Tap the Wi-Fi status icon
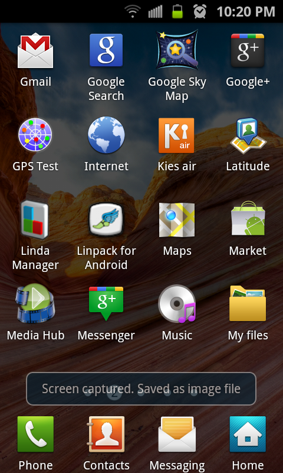This screenshot has width=283, height=473. pos(133,12)
